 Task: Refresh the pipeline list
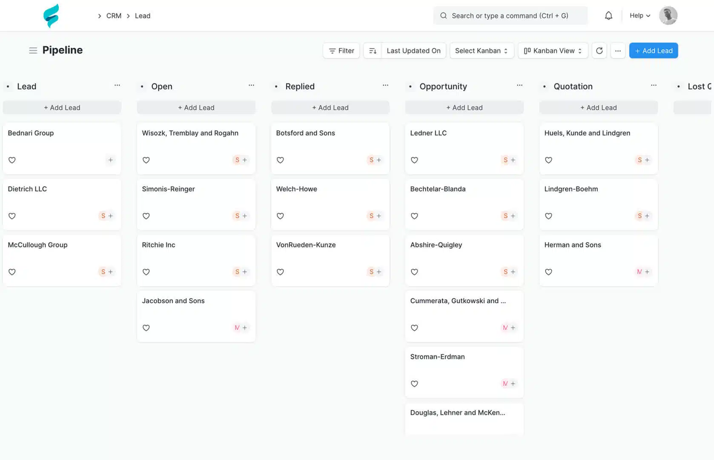coord(599,51)
